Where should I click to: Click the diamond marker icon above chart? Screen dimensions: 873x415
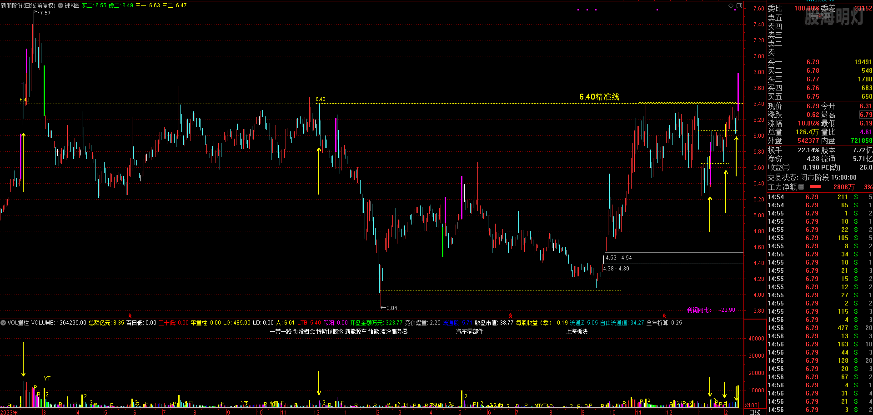(x=731, y=5)
